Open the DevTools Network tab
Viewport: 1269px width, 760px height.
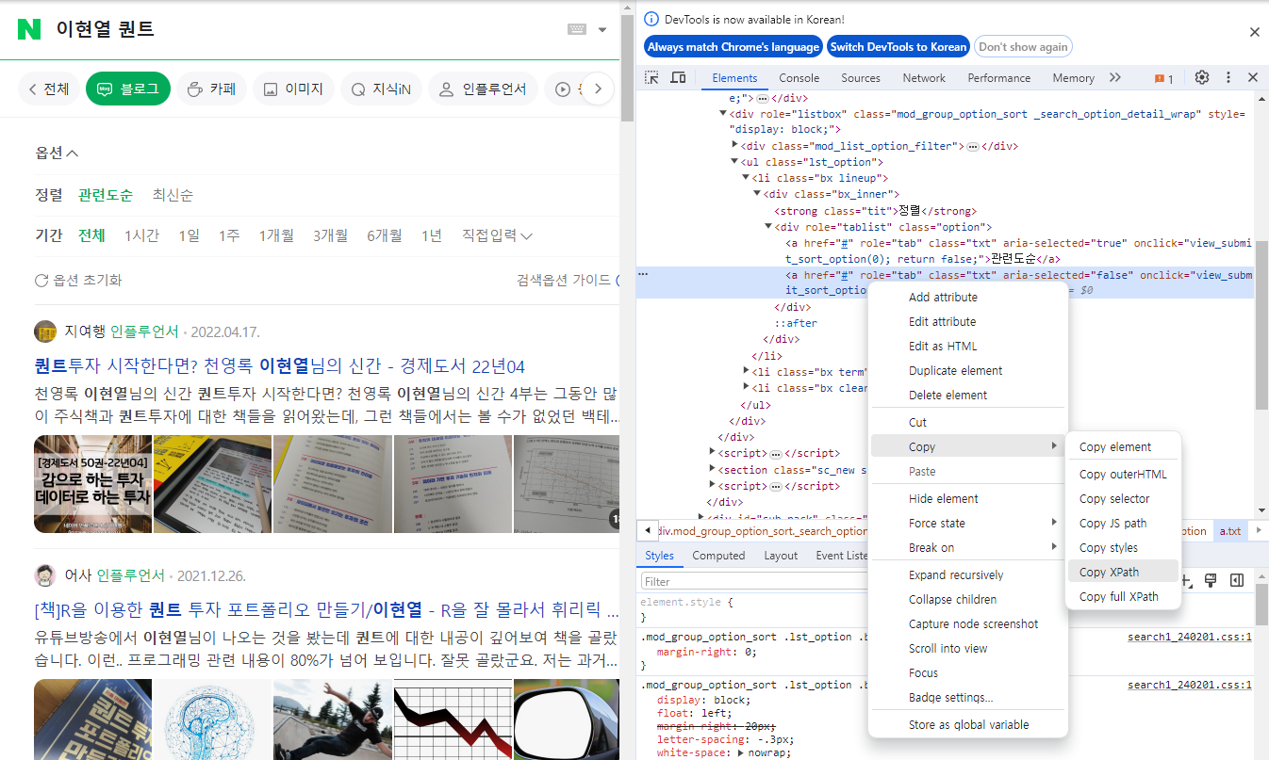(x=924, y=78)
